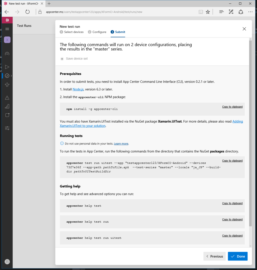Viewport: 257px width, 270px height.
Task: Copy 'appcenter help test run uitest' to clipboard
Action: click(x=232, y=236)
